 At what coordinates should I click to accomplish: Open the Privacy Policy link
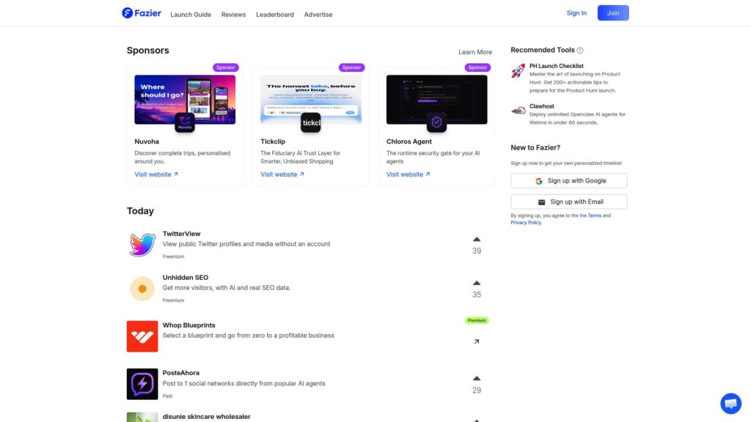(525, 223)
